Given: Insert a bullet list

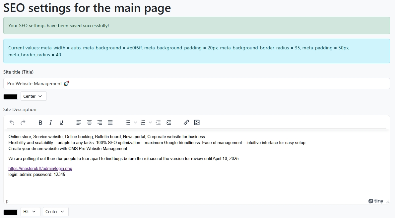Looking at the screenshot, I should pyautogui.click(x=128, y=123).
